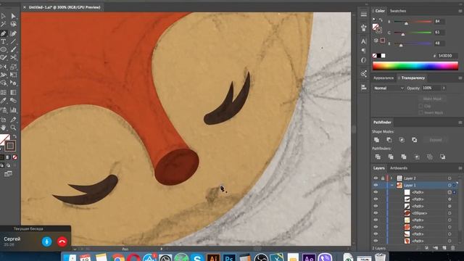This screenshot has width=464, height=261.
Task: Click the Crop pathfinder icon
Action: 417,157
